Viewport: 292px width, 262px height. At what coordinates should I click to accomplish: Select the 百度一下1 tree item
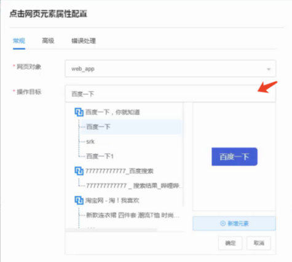100,156
